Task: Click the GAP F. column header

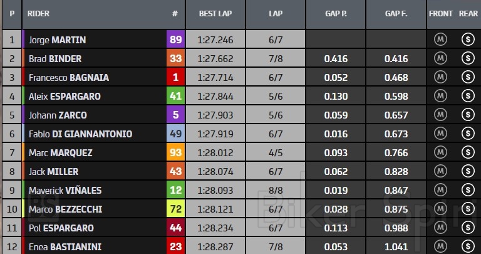Action: coord(396,13)
